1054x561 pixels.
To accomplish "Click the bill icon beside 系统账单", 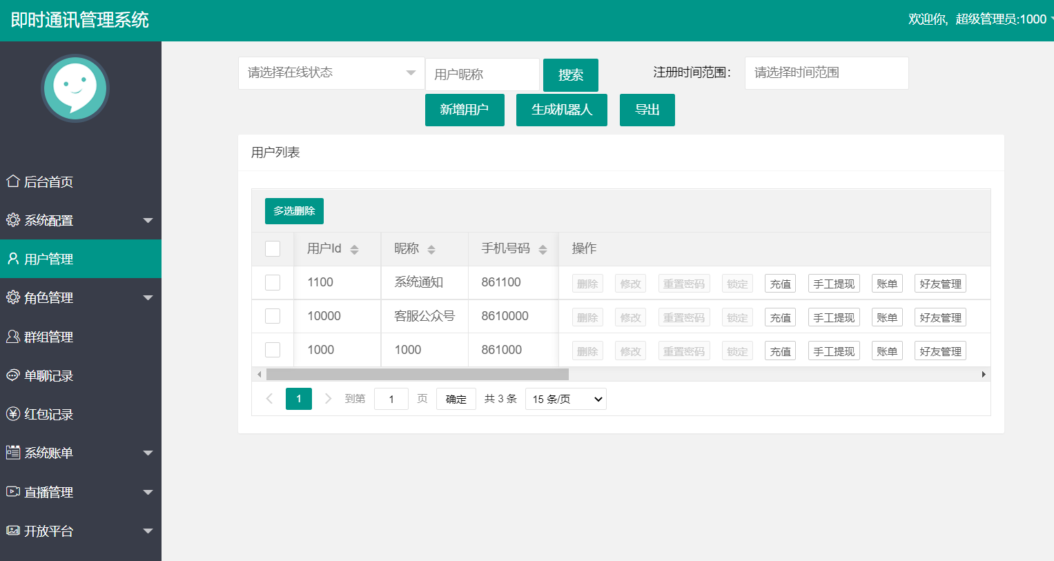I will [x=12, y=453].
